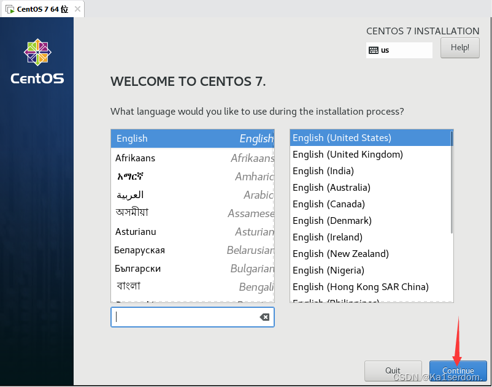Select the Arabic language row
492x387 pixels.
click(x=193, y=195)
